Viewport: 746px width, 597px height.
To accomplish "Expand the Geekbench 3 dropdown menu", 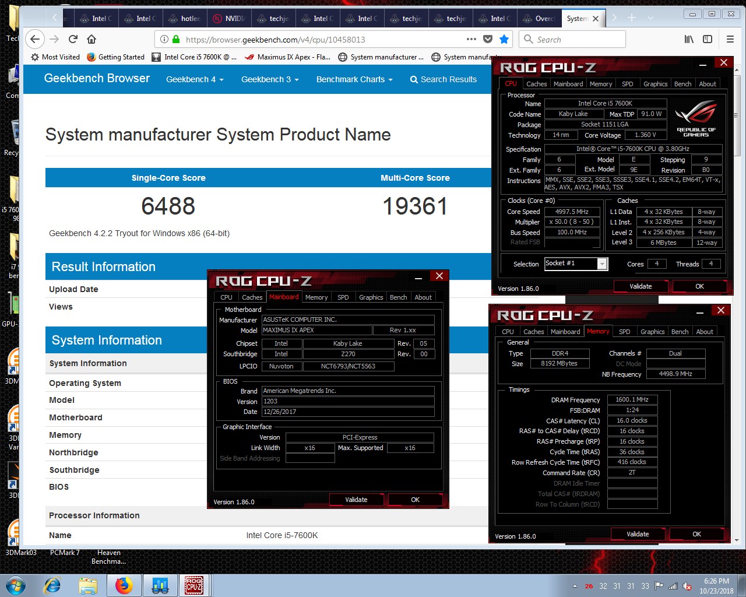I will point(270,79).
